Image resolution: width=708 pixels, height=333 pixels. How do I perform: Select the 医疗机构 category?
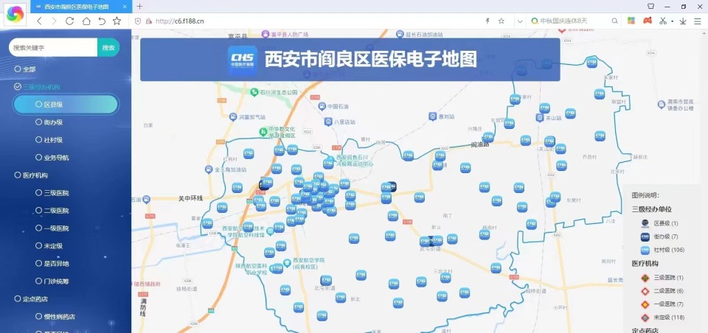(x=31, y=175)
